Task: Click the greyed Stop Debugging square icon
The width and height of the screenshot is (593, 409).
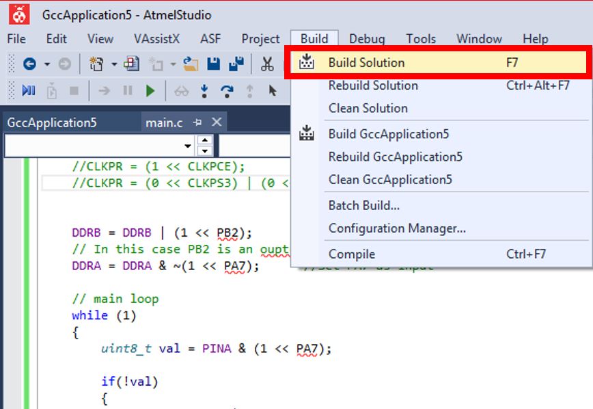Action: [x=74, y=90]
